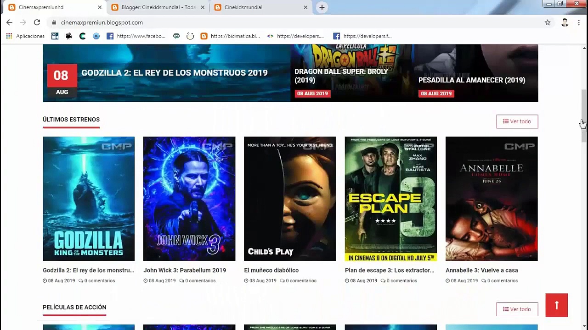Open the Plan de escape 3: Los extractor... title

[x=390, y=270]
